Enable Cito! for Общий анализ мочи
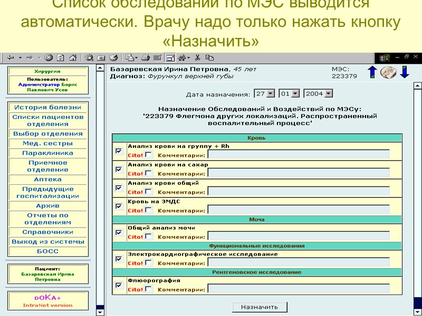The width and height of the screenshot is (422, 316). (148, 236)
